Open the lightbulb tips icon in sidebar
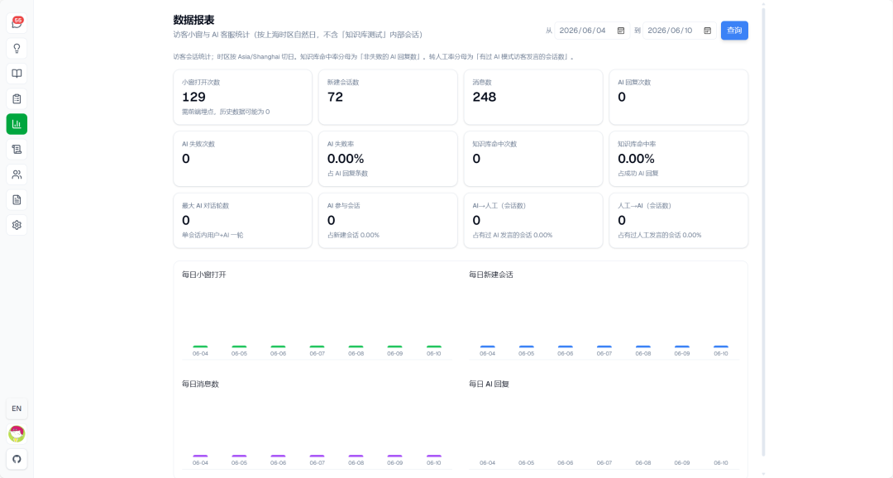The width and height of the screenshot is (893, 478). point(17,49)
